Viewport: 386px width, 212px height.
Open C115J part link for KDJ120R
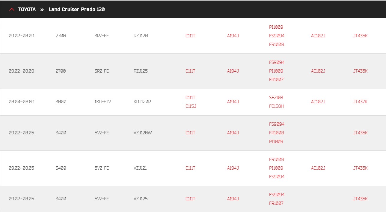(191, 106)
